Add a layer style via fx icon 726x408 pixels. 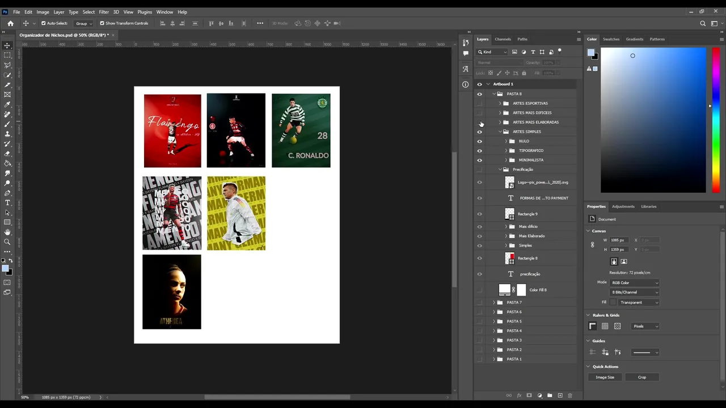tap(519, 396)
